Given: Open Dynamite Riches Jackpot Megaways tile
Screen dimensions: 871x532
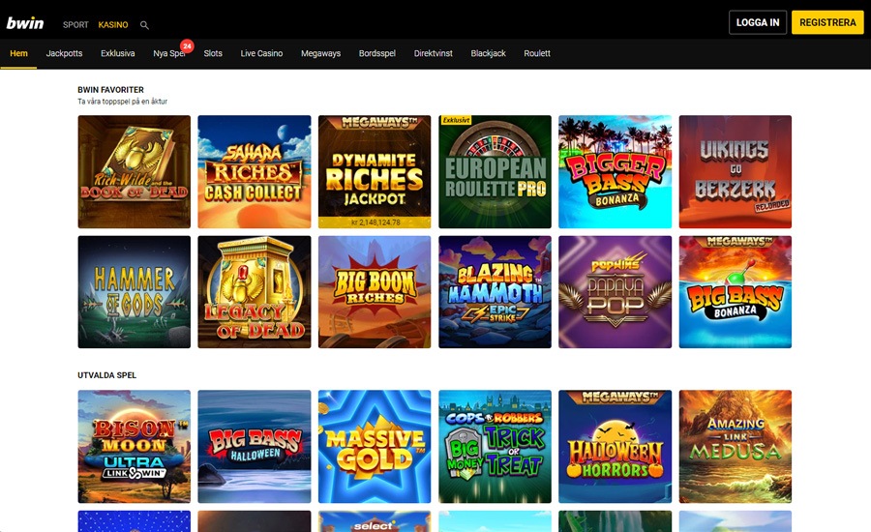Looking at the screenshot, I should (375, 171).
